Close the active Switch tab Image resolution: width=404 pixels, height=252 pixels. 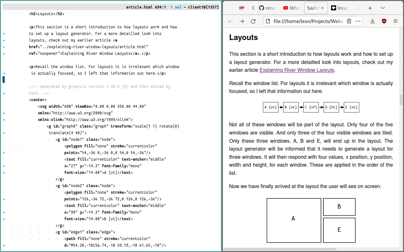(x=322, y=8)
